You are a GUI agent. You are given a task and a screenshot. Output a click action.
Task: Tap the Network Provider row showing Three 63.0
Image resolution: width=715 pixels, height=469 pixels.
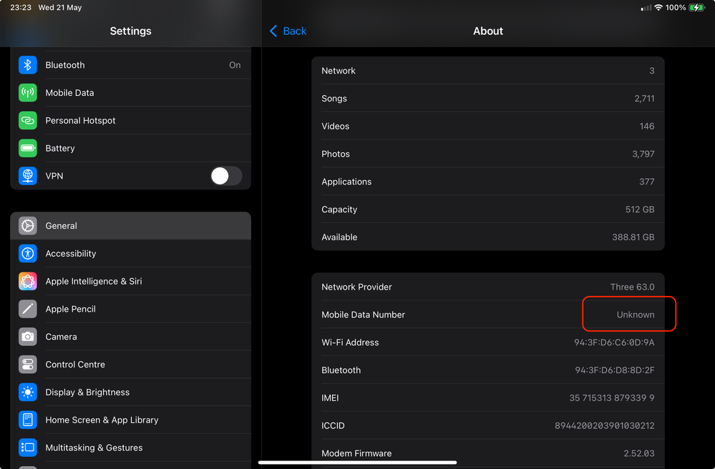tap(487, 287)
